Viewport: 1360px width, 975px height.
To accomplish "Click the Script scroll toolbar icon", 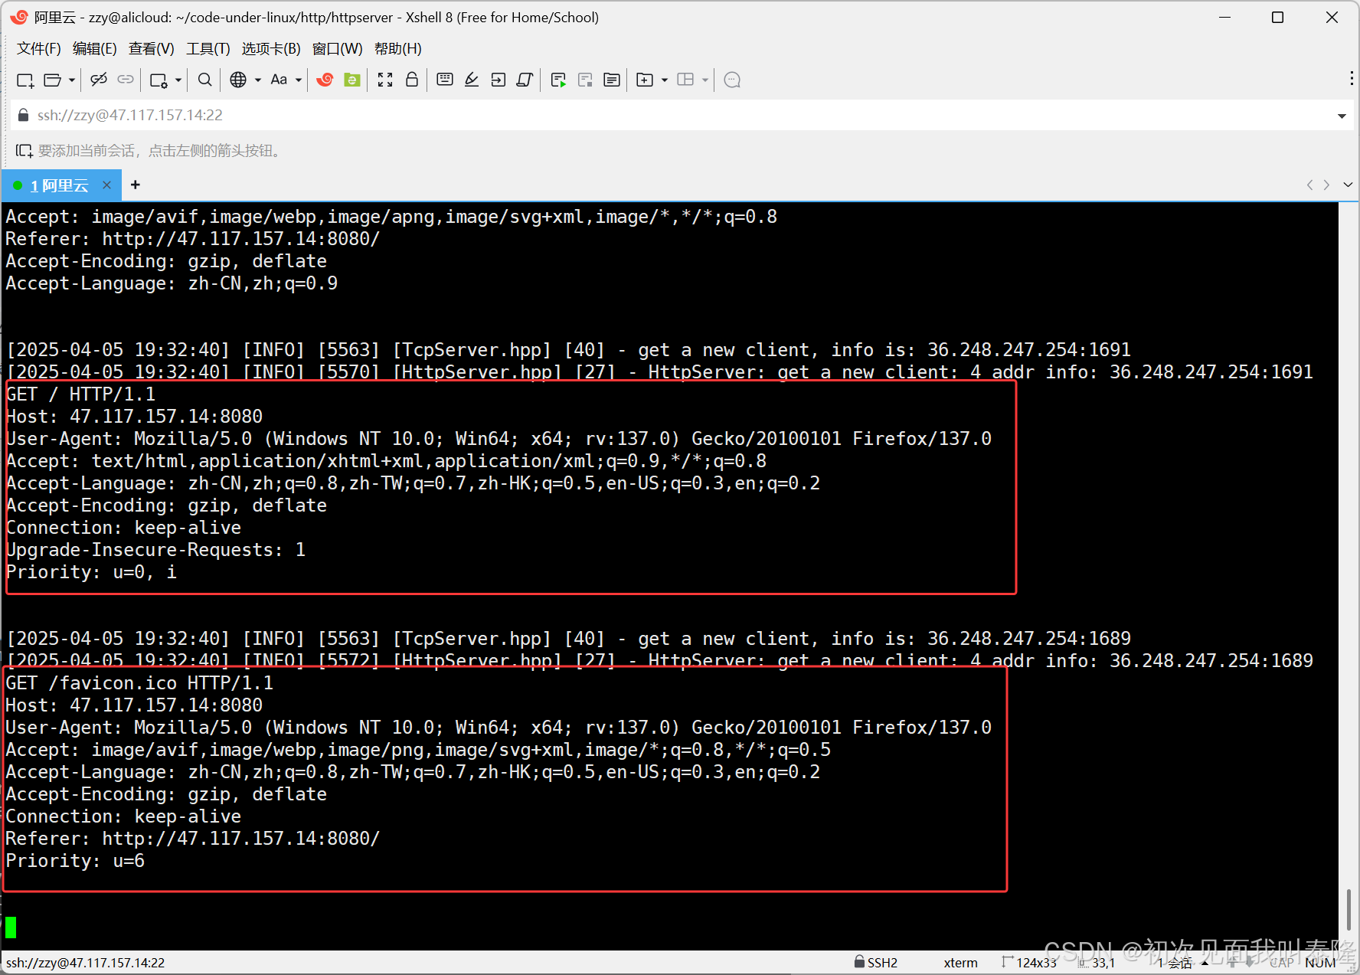I will coord(525,80).
